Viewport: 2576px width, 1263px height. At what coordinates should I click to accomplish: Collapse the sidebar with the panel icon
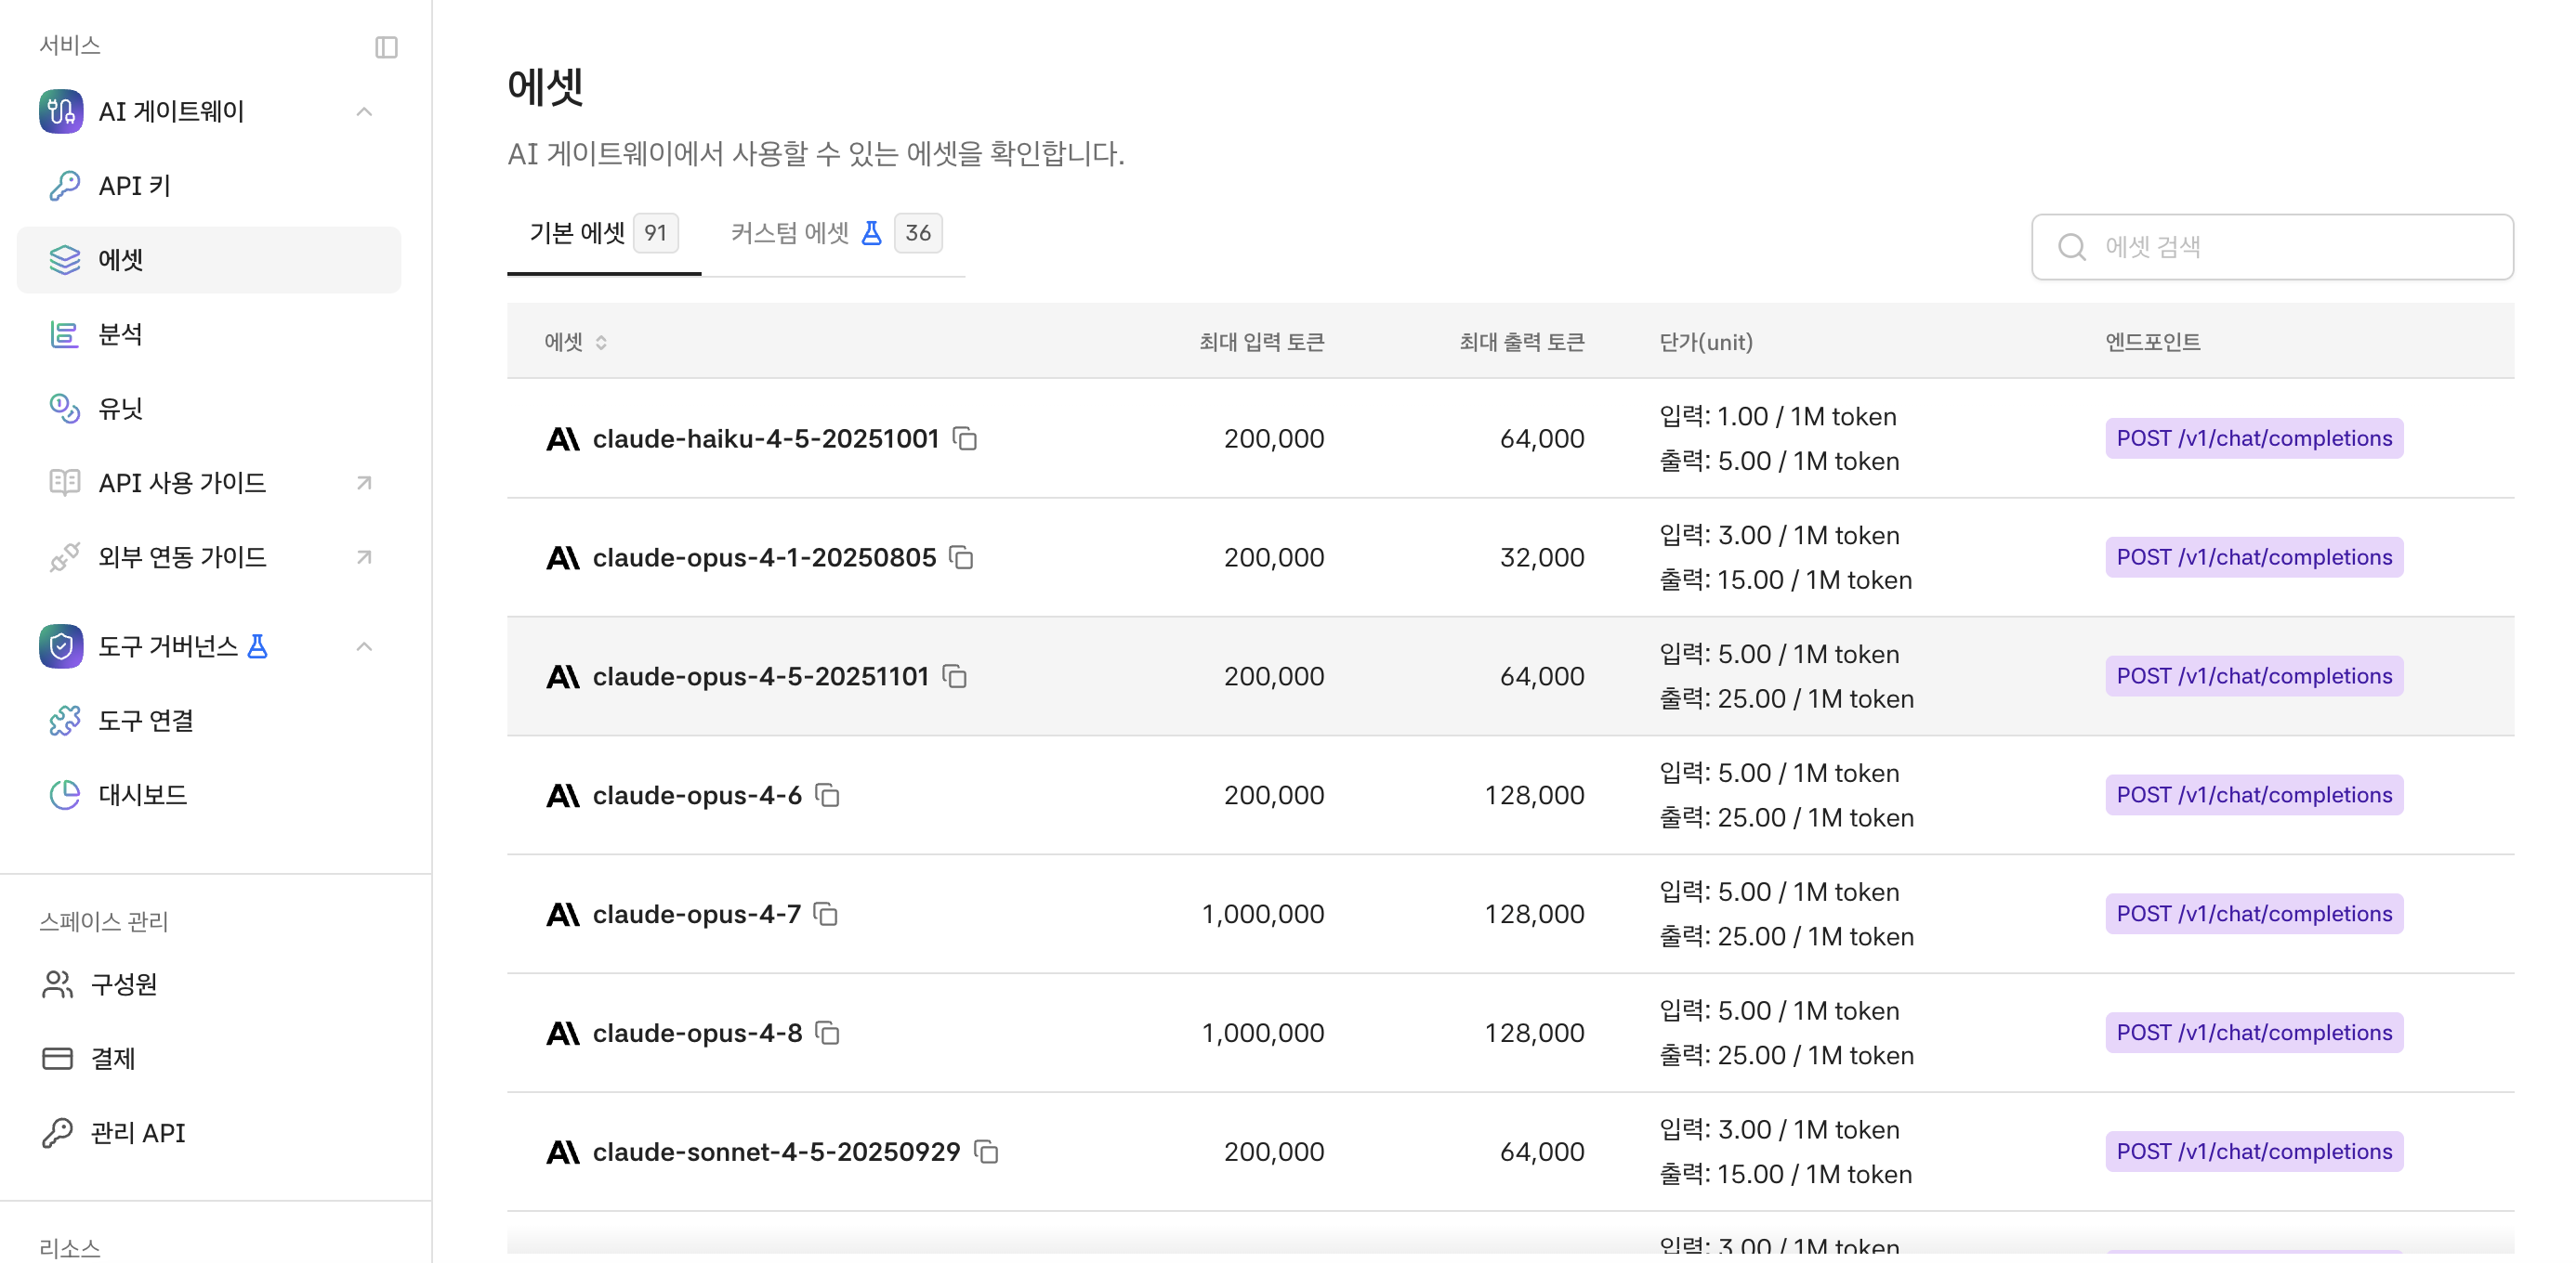pyautogui.click(x=386, y=47)
